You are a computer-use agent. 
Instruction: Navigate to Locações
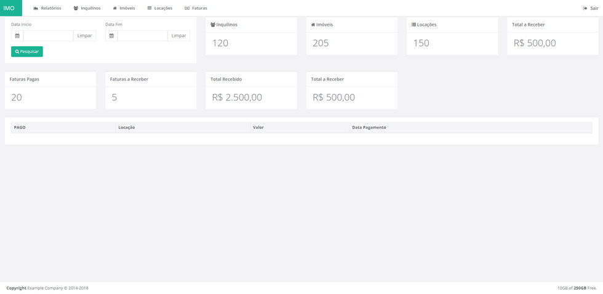(160, 8)
